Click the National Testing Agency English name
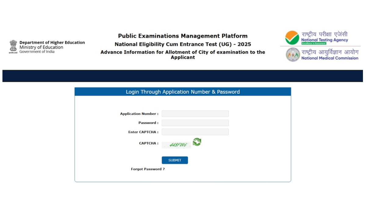This screenshot has height=206, width=366. [325, 40]
